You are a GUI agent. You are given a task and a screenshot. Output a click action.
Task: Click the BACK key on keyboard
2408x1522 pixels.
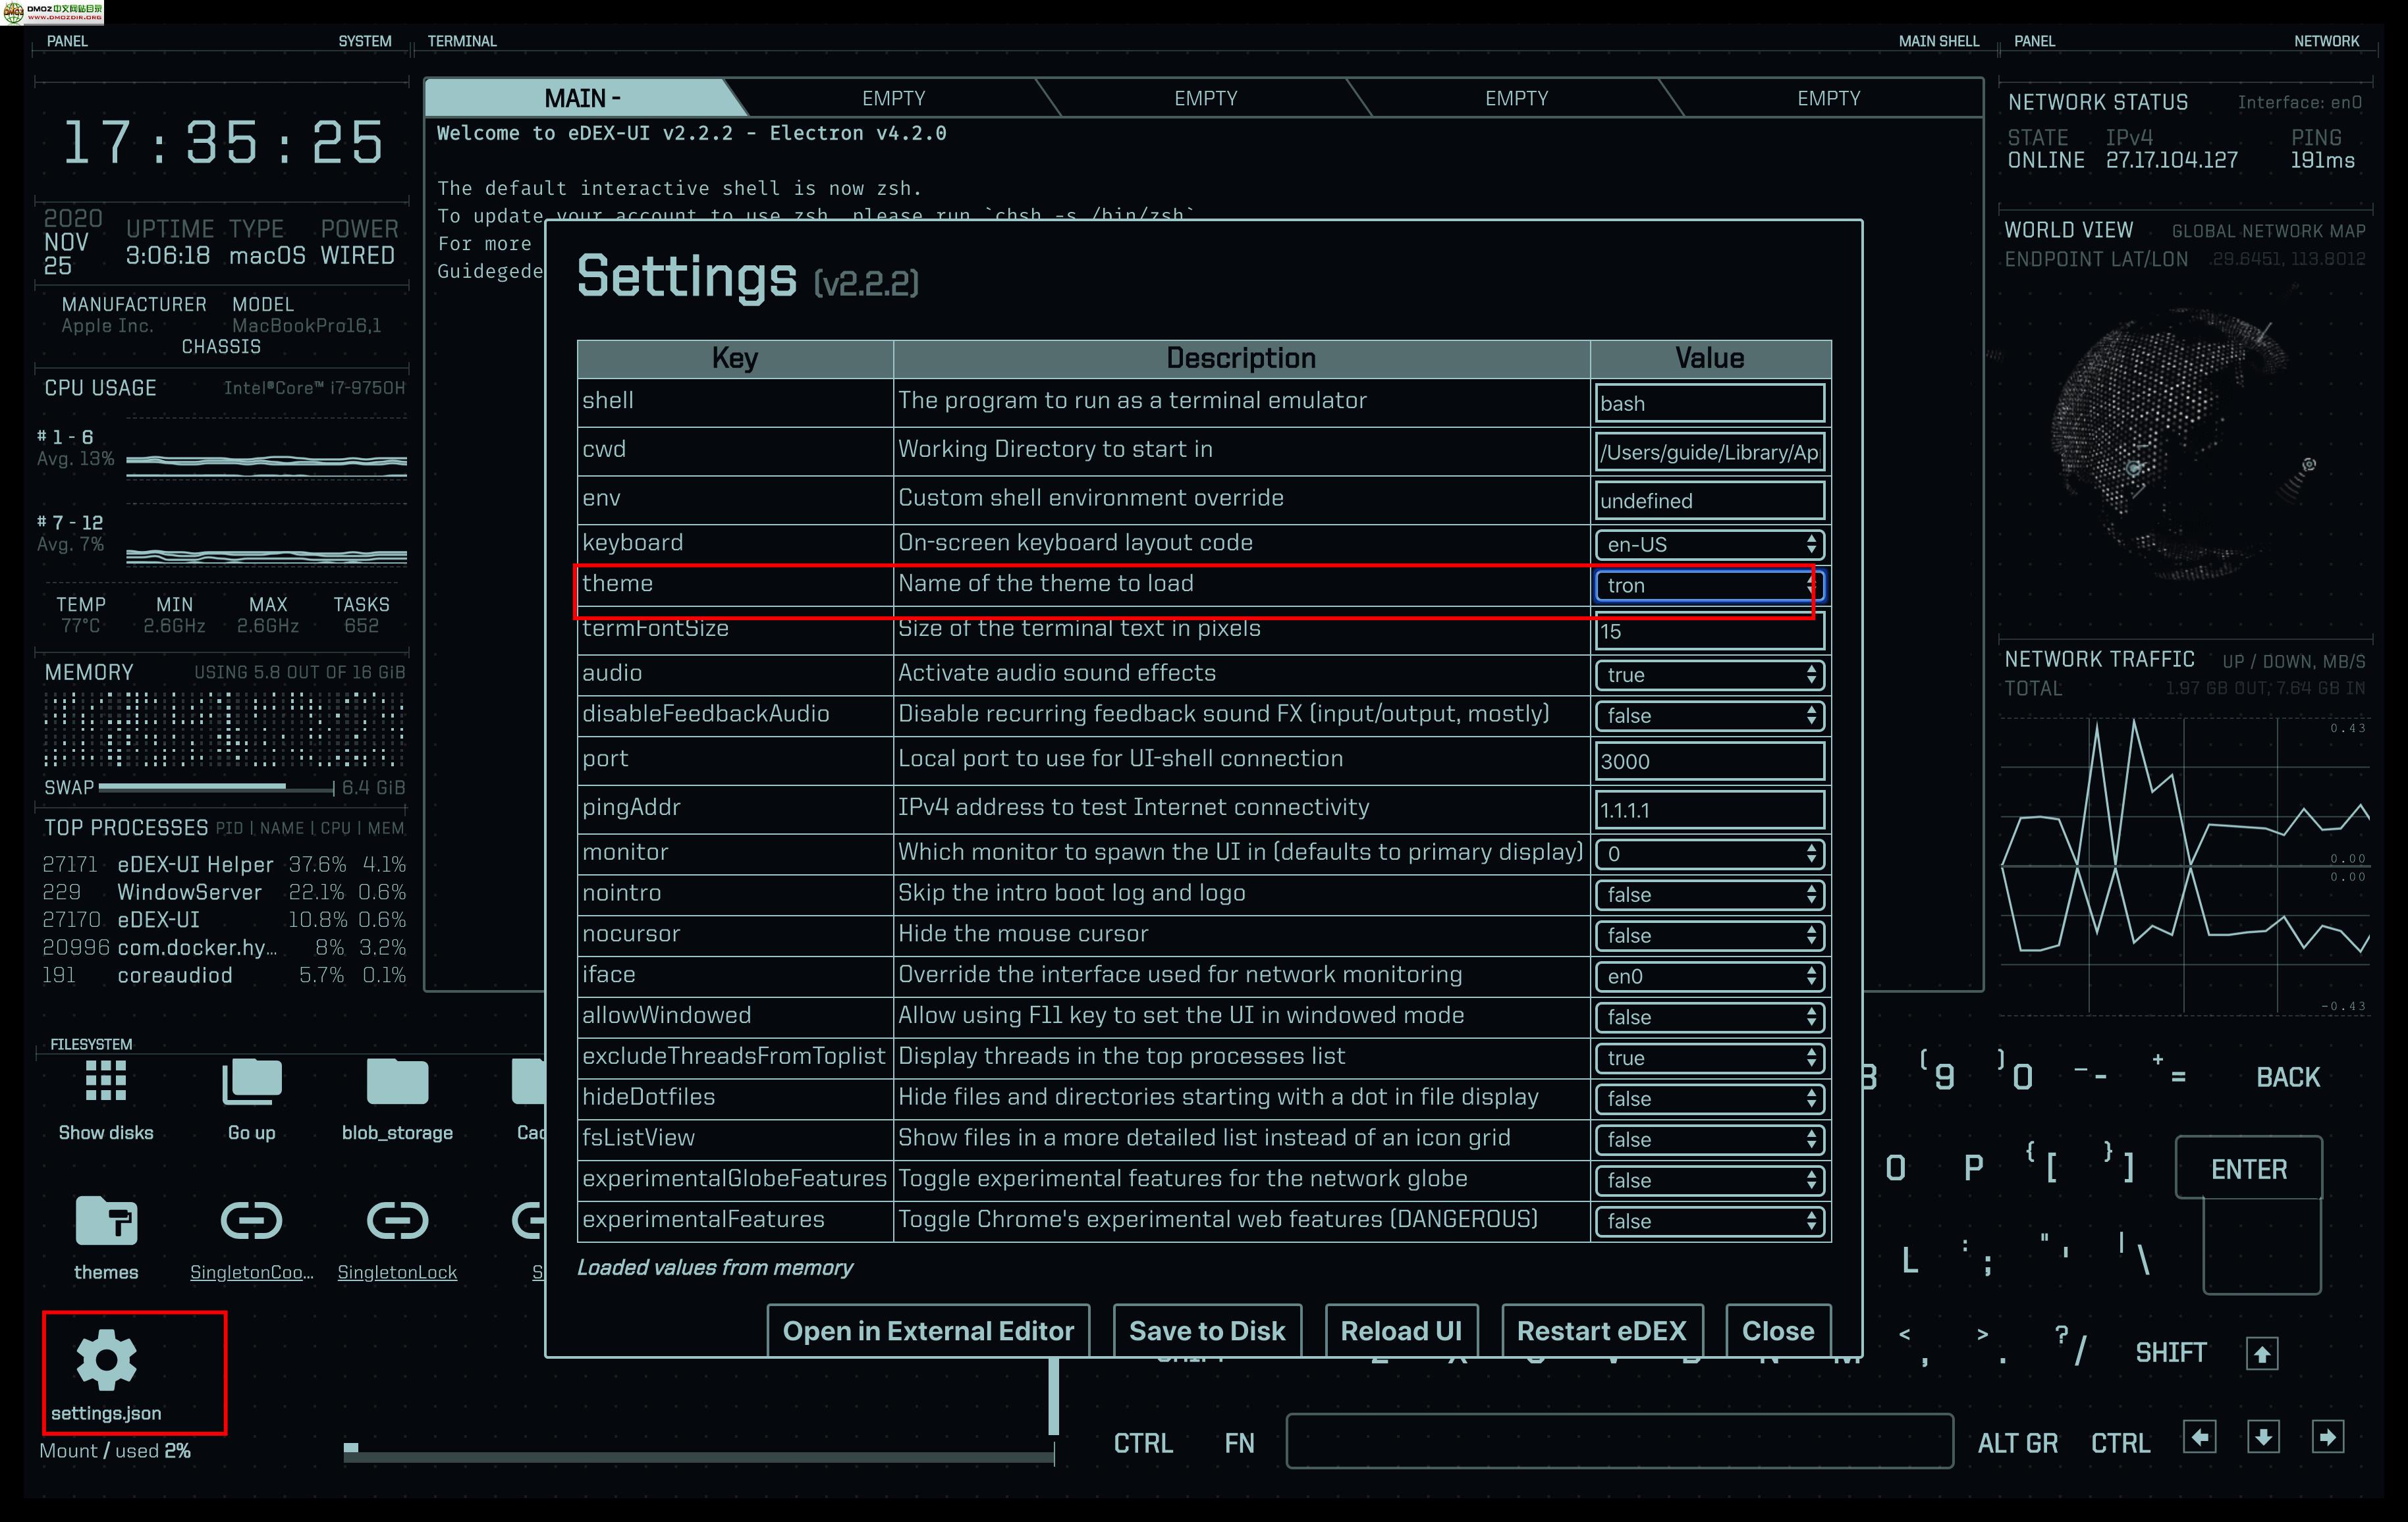pos(2287,1077)
